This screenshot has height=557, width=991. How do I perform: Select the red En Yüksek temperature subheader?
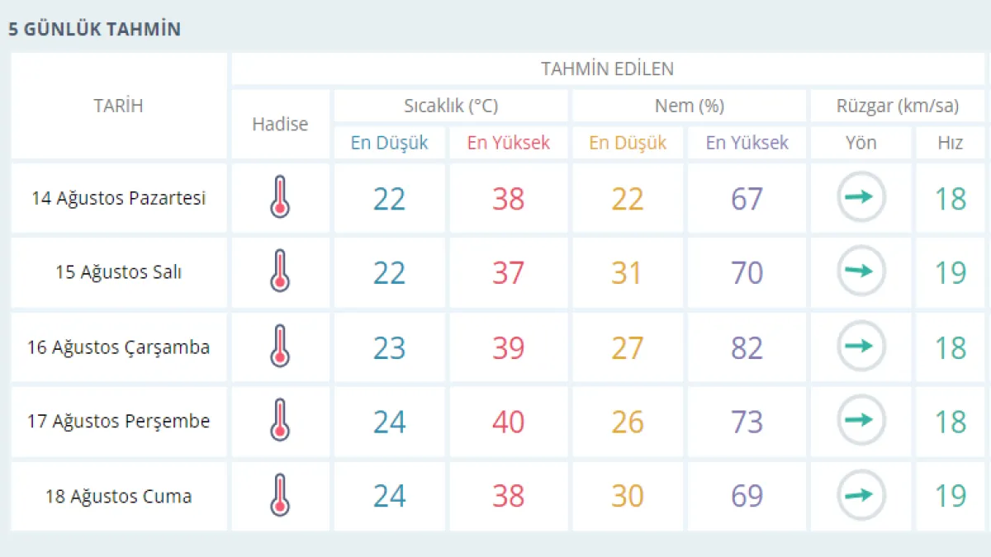[508, 143]
